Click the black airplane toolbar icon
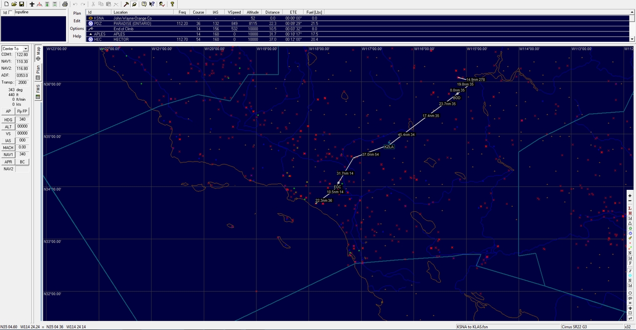Viewport: 636px width, 330px height. [32, 4]
